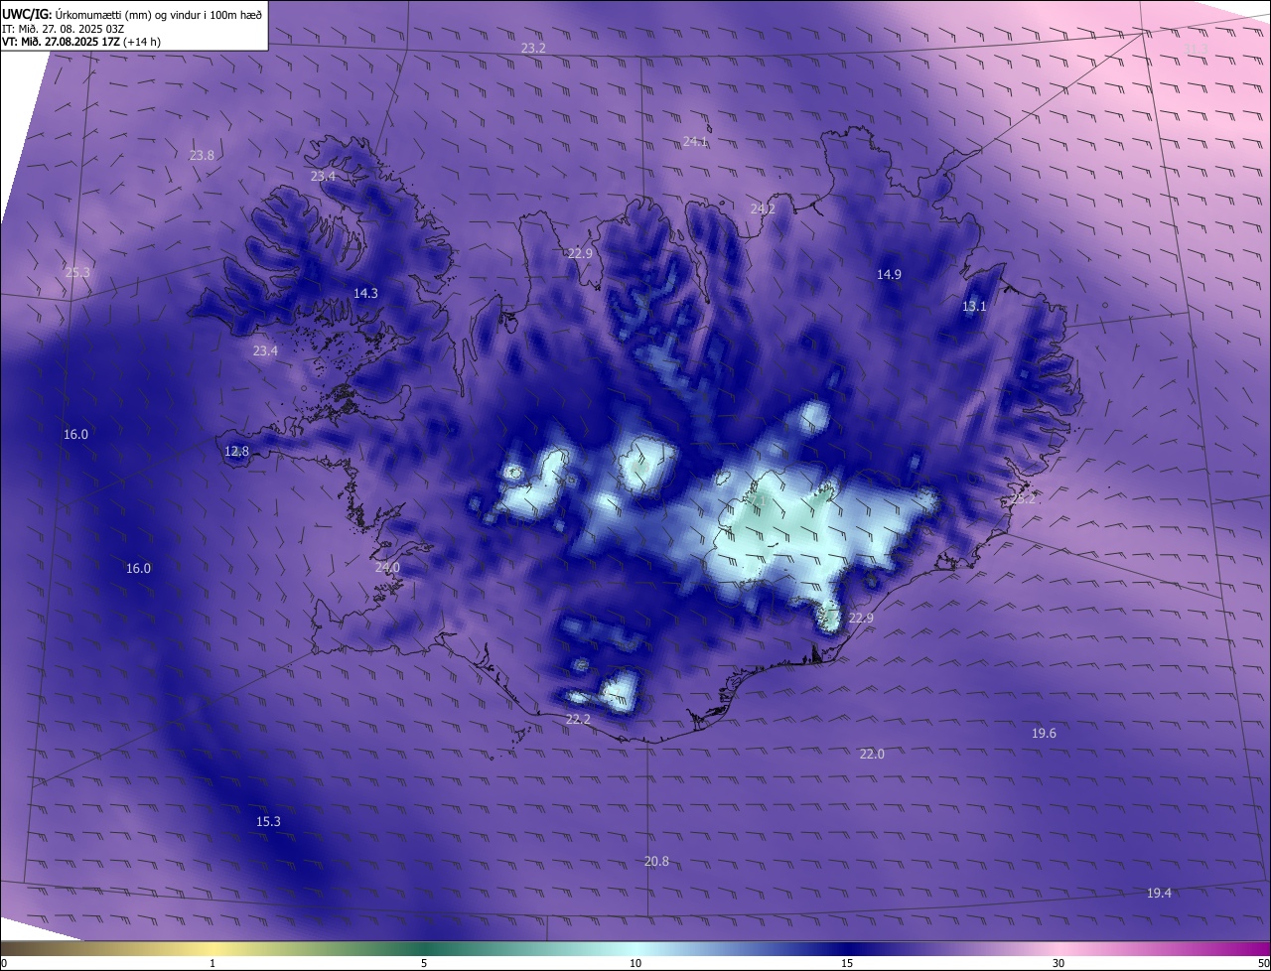This screenshot has height=971, width=1271.
Task: Click the 20.8 value label
Action: tap(656, 861)
